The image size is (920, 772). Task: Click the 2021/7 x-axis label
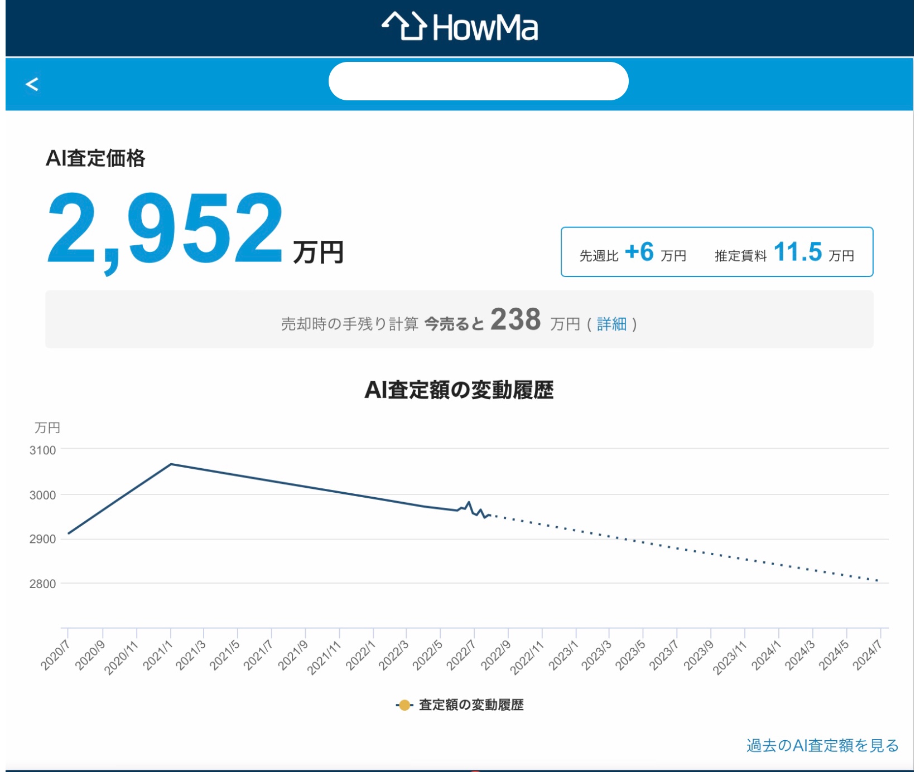[258, 655]
